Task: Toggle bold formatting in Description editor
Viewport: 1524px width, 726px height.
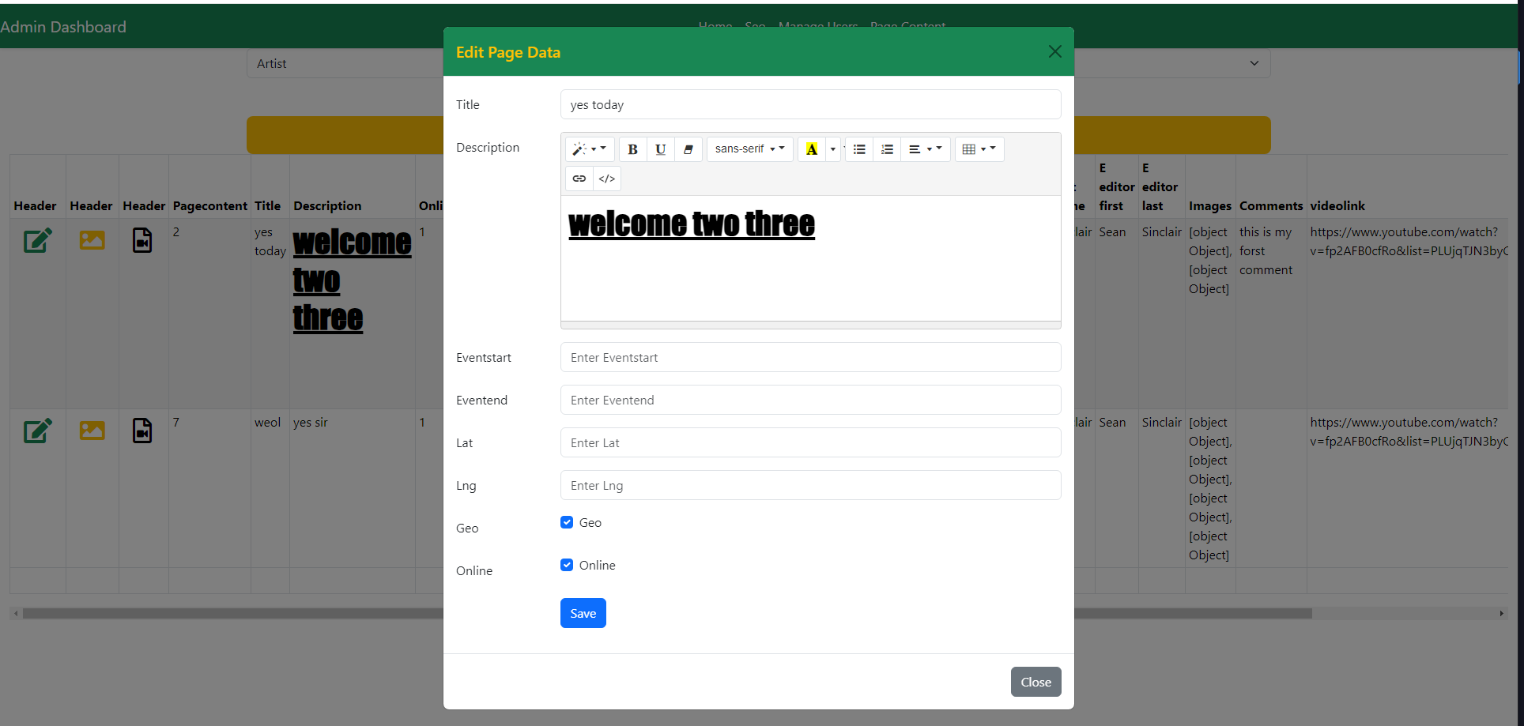Action: [x=632, y=149]
